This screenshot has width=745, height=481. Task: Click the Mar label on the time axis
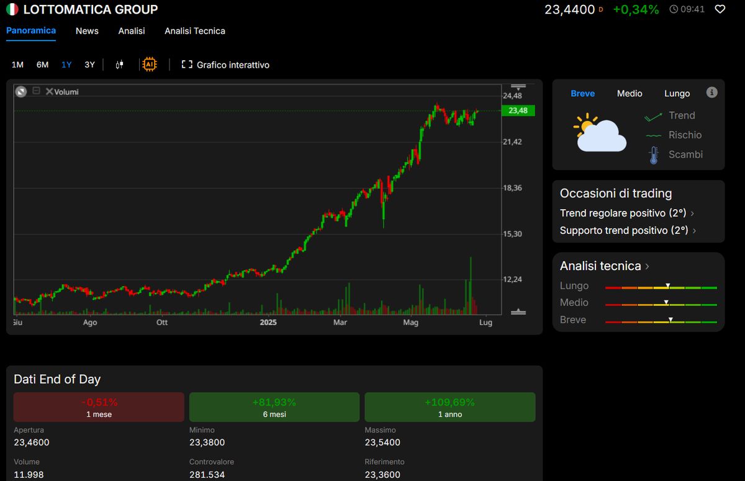tap(340, 322)
